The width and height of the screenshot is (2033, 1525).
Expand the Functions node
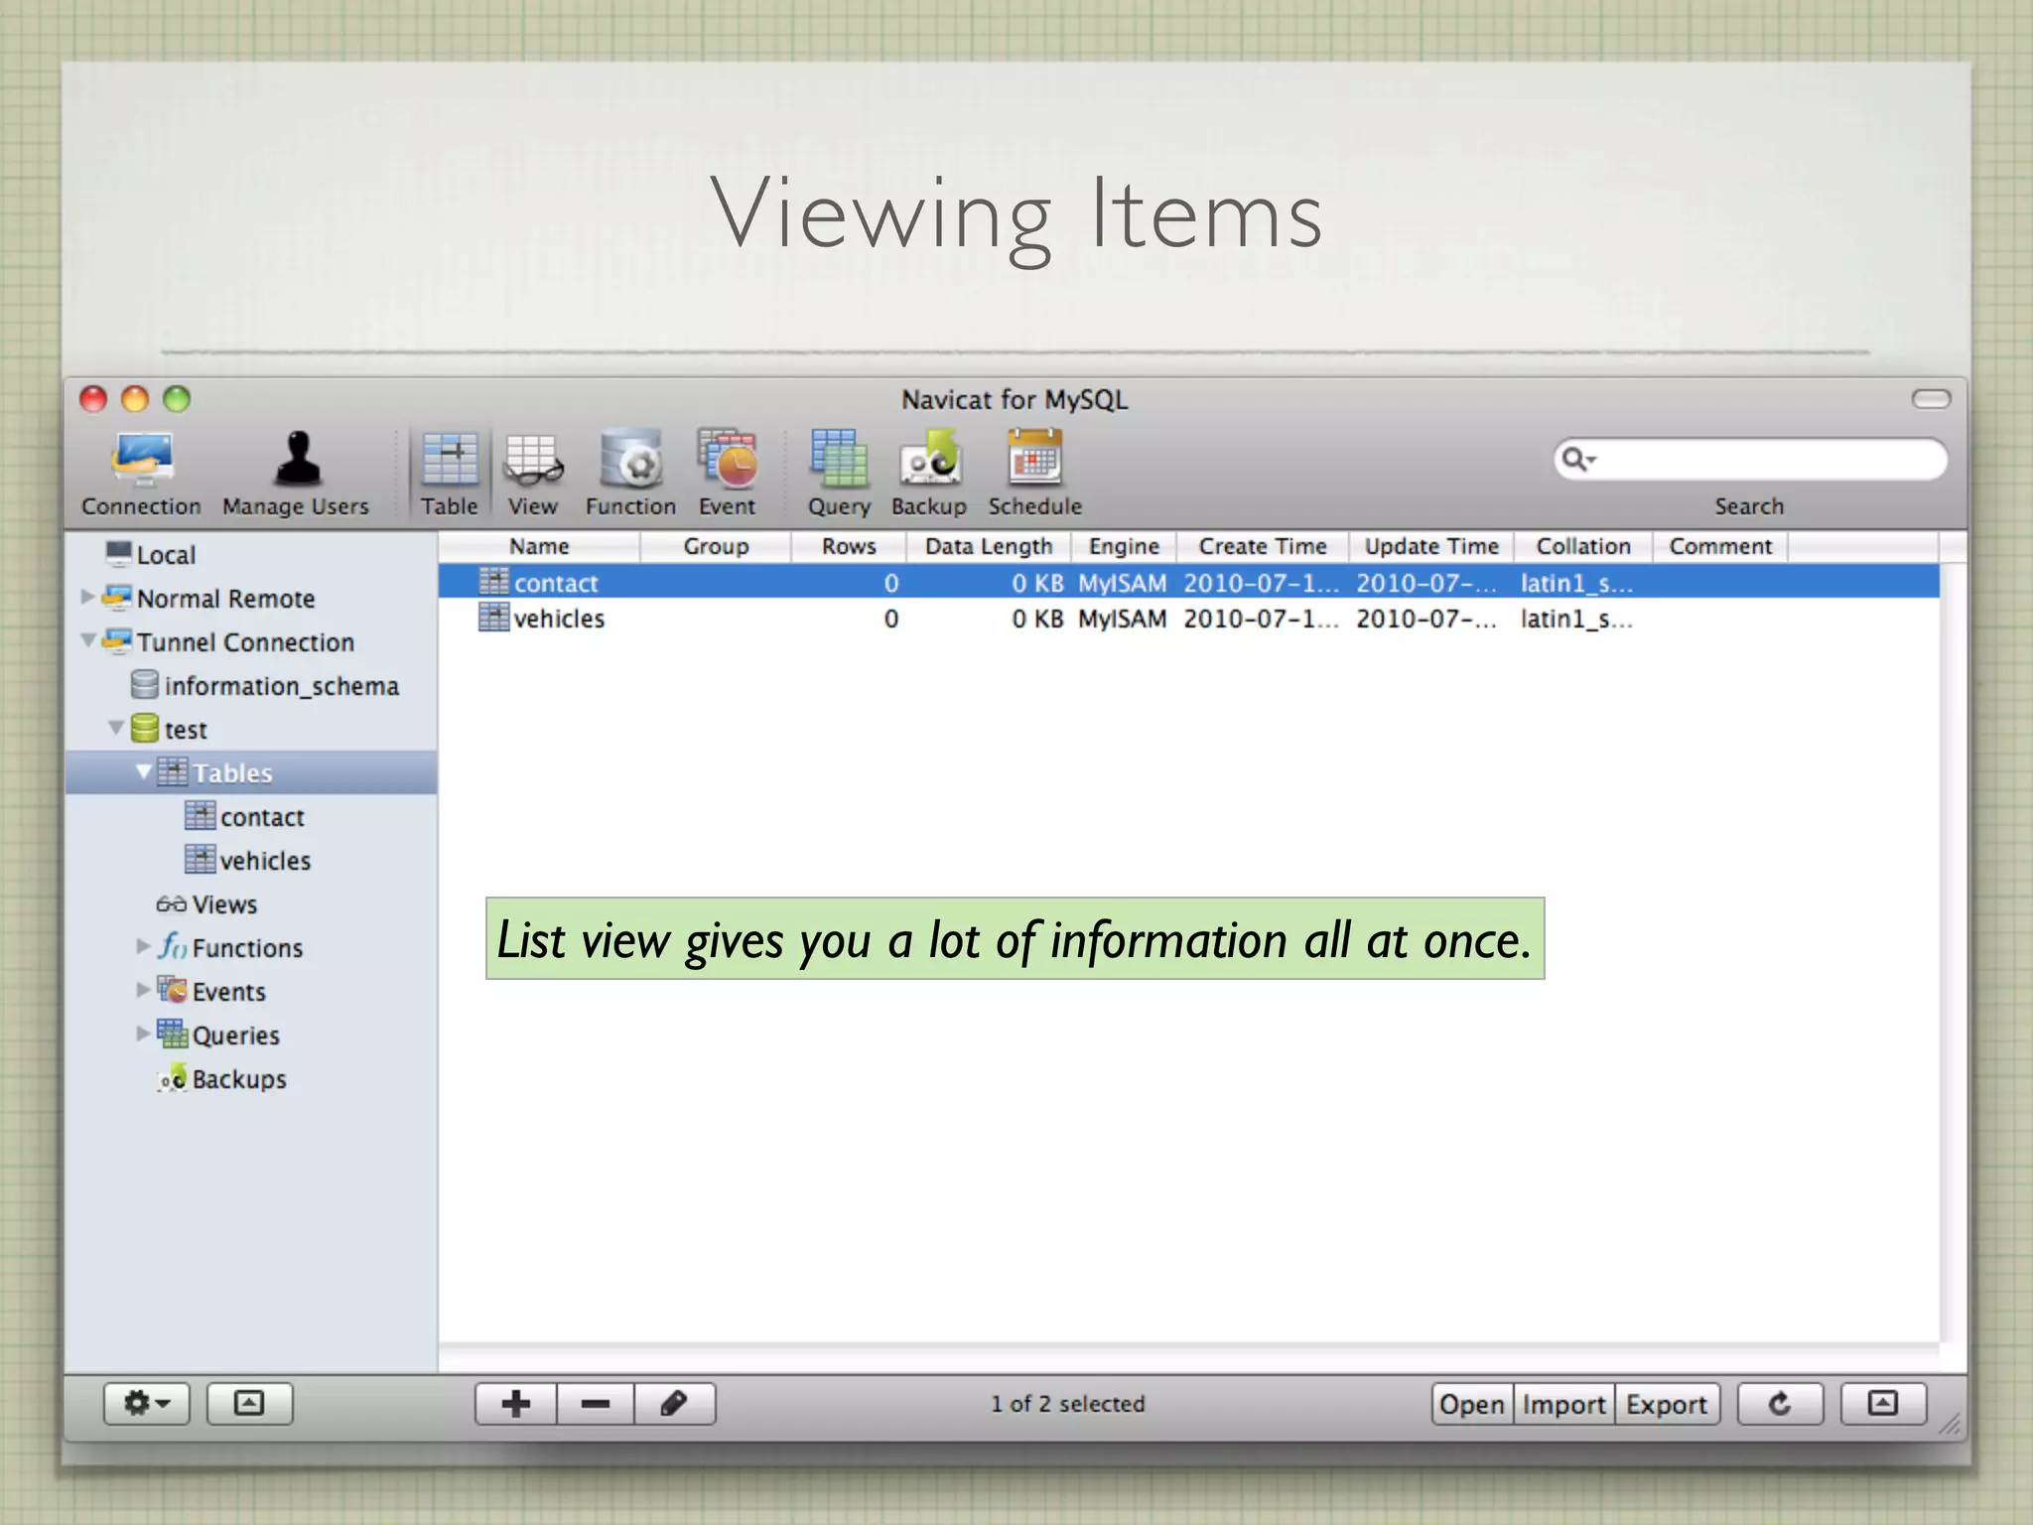pos(143,946)
